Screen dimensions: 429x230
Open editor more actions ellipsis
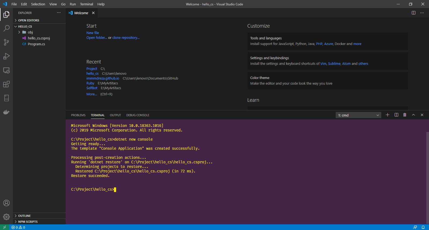[x=422, y=13]
